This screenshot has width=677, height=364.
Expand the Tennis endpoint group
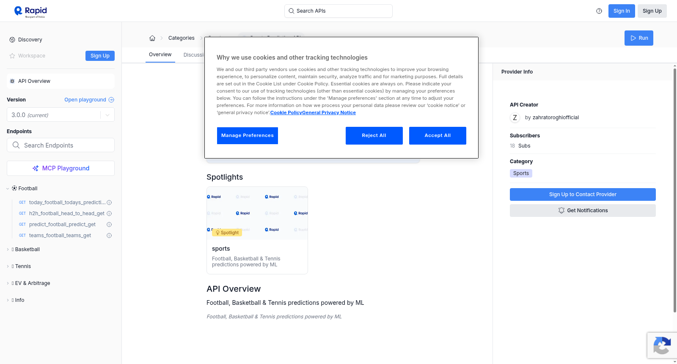click(x=8, y=266)
